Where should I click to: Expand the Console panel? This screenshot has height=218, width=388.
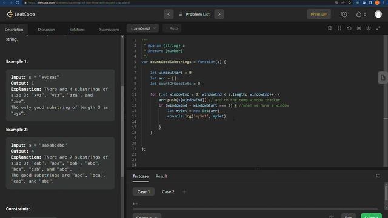[x=147, y=216]
